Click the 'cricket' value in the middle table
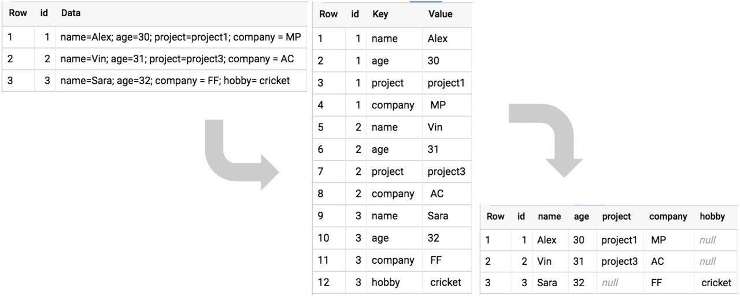 pyautogui.click(x=446, y=282)
